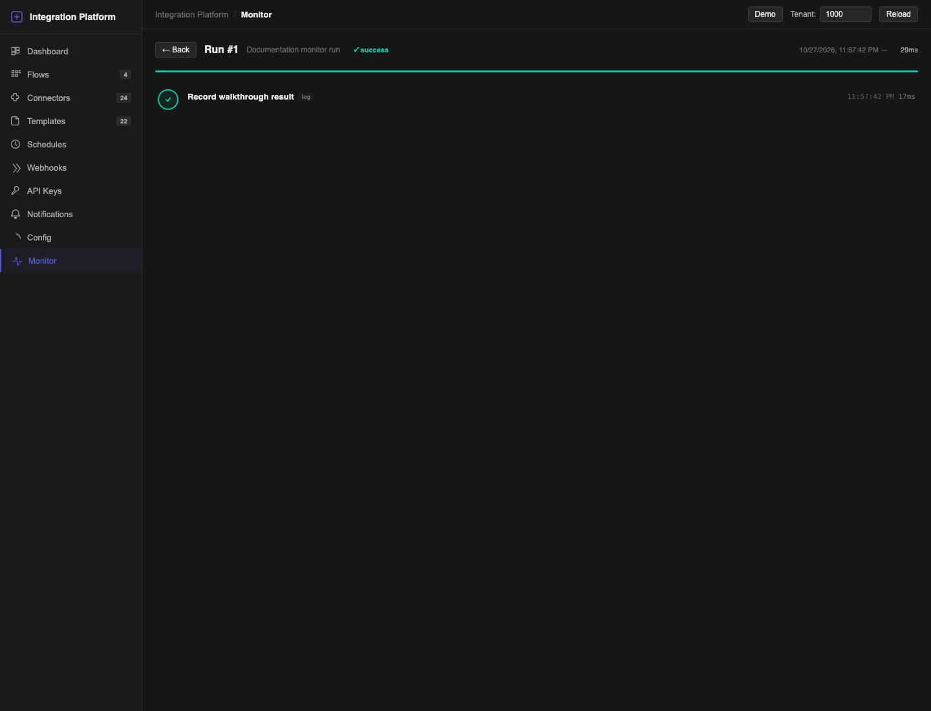Click the Reload button
The width and height of the screenshot is (931, 711).
tap(898, 14)
